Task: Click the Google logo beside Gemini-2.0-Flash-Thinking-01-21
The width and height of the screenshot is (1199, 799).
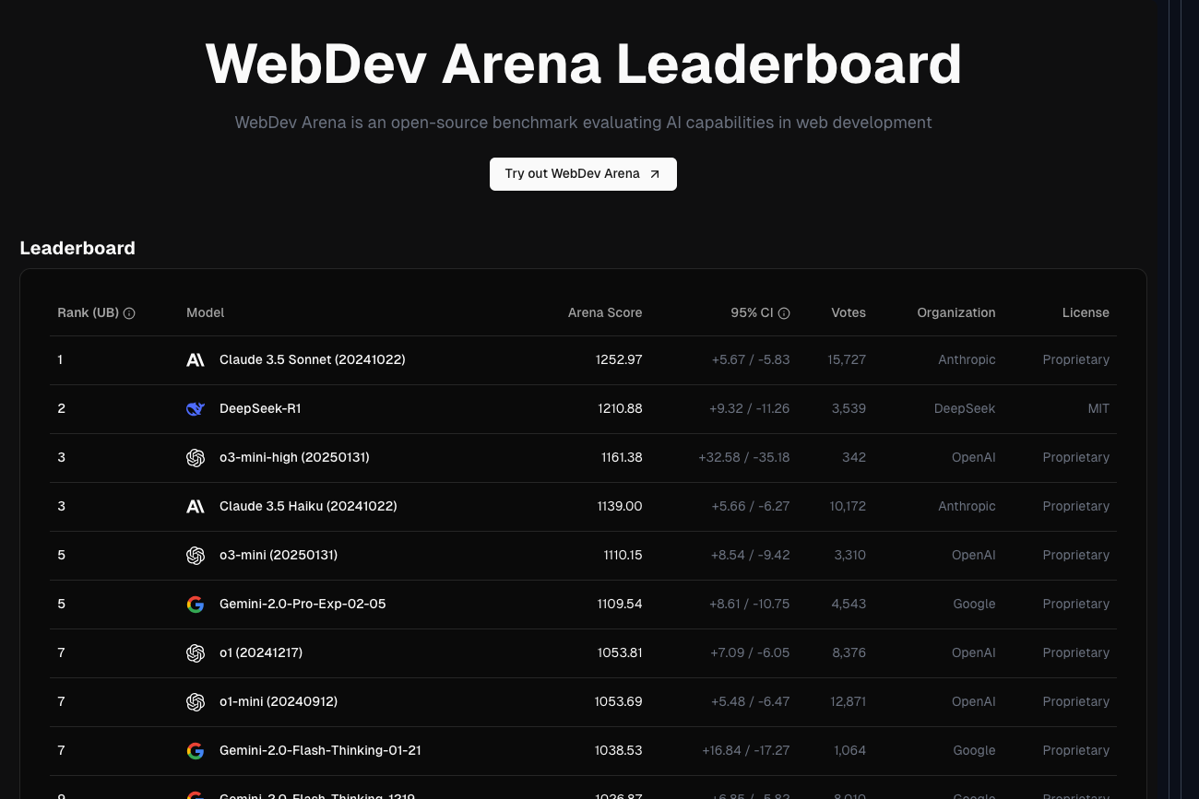Action: click(x=196, y=751)
